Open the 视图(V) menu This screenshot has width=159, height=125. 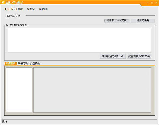31,9
